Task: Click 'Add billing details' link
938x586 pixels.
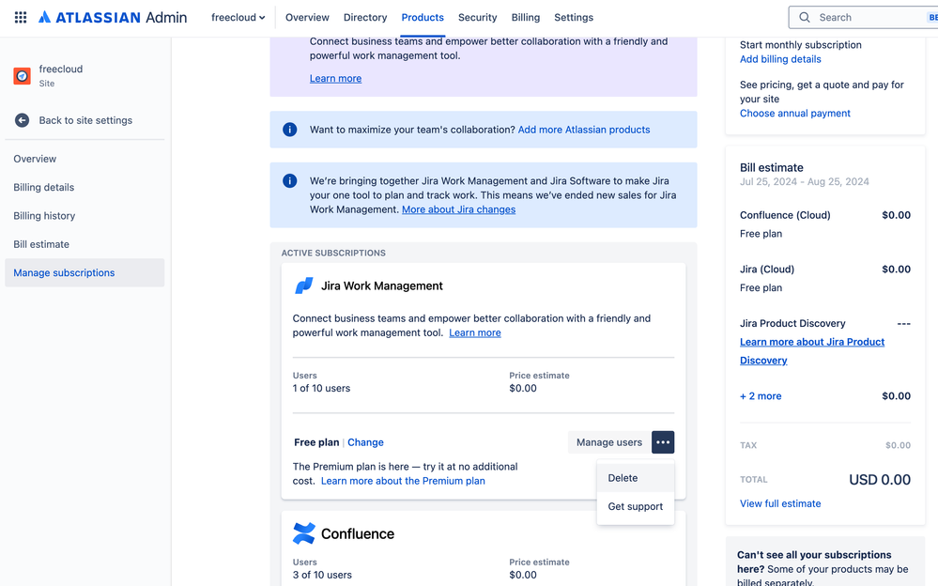Action: (x=780, y=59)
